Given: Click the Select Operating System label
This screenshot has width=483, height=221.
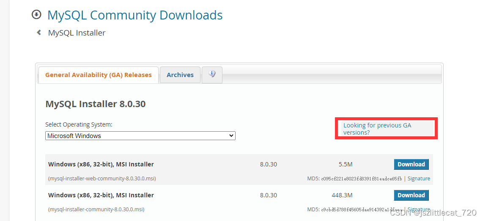Looking at the screenshot, I should coord(79,124).
